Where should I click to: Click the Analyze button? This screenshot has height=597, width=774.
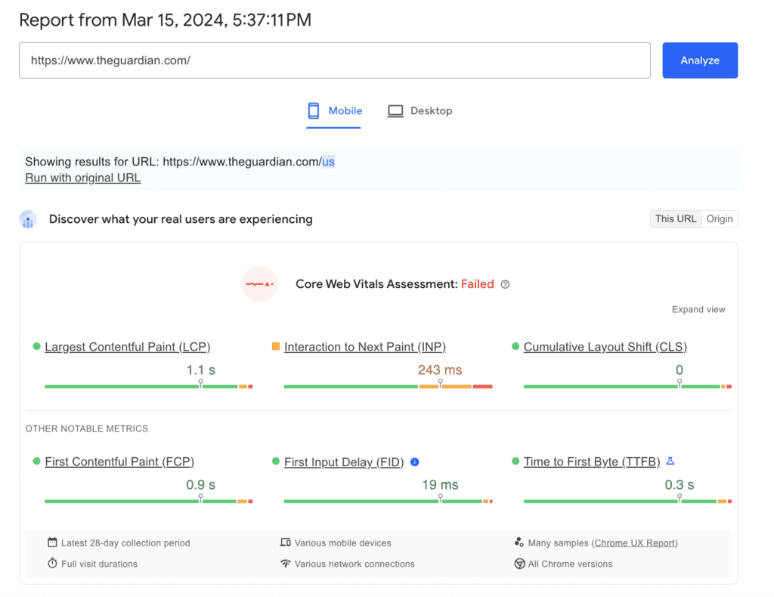(x=699, y=60)
